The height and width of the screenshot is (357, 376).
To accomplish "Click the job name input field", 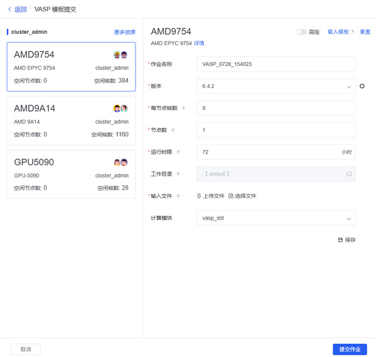I will click(276, 64).
